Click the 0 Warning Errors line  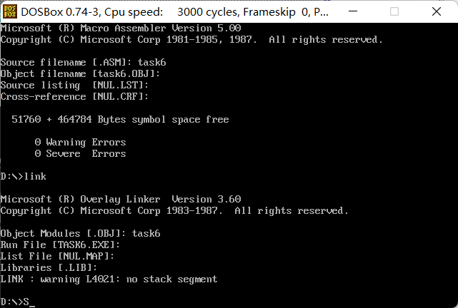click(80, 142)
